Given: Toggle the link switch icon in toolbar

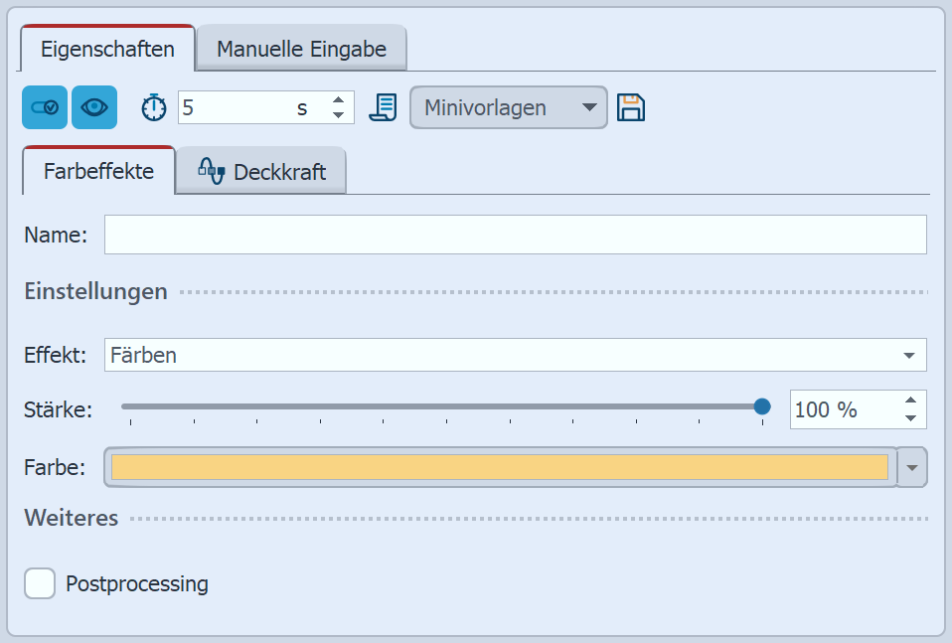Looking at the screenshot, I should coord(45,107).
